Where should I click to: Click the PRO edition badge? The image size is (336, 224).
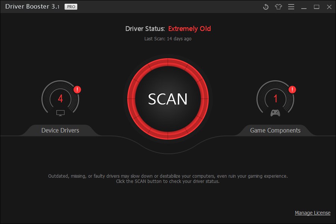tap(71, 7)
